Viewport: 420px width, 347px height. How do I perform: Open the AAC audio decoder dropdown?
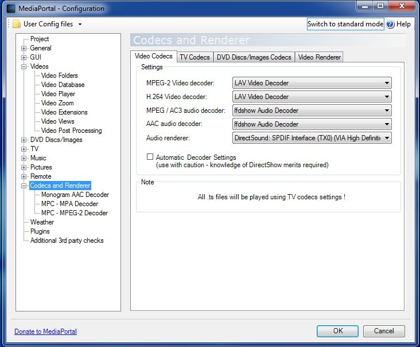click(312, 124)
